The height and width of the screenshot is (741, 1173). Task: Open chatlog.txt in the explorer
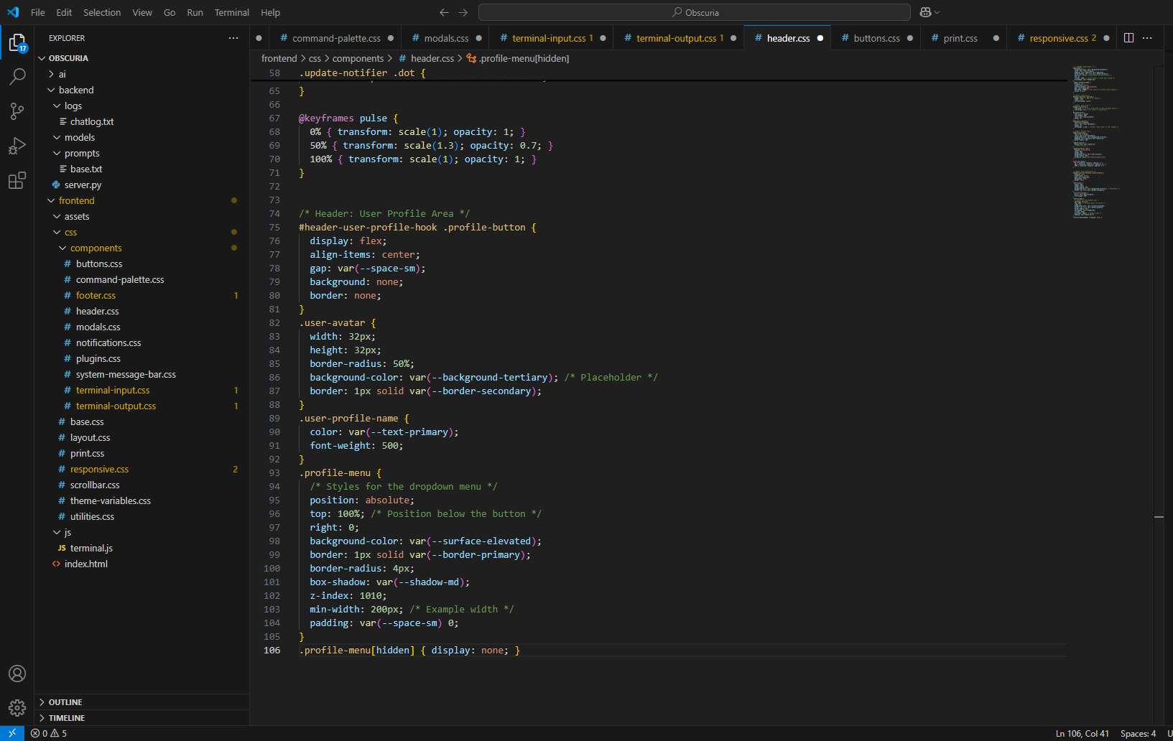(x=142, y=121)
